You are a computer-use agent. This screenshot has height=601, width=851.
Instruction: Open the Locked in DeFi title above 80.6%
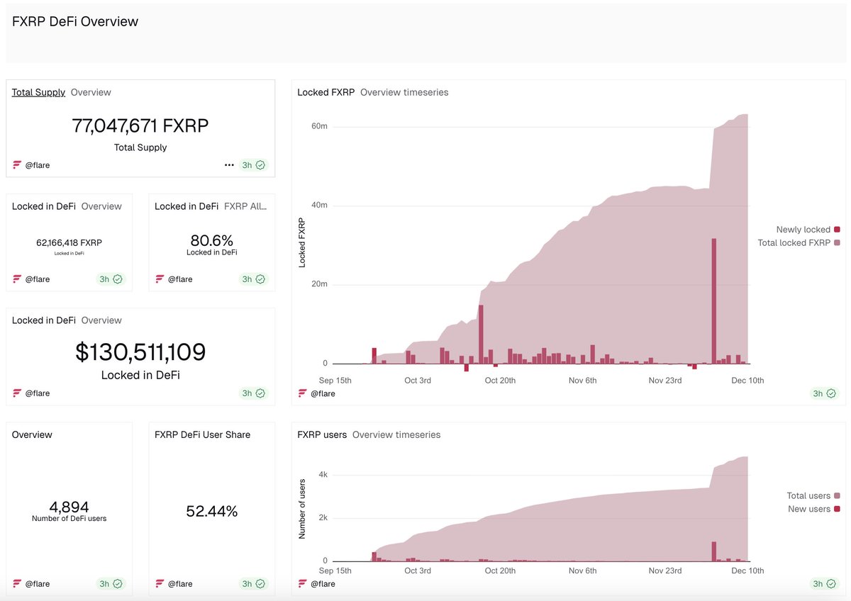pos(187,206)
